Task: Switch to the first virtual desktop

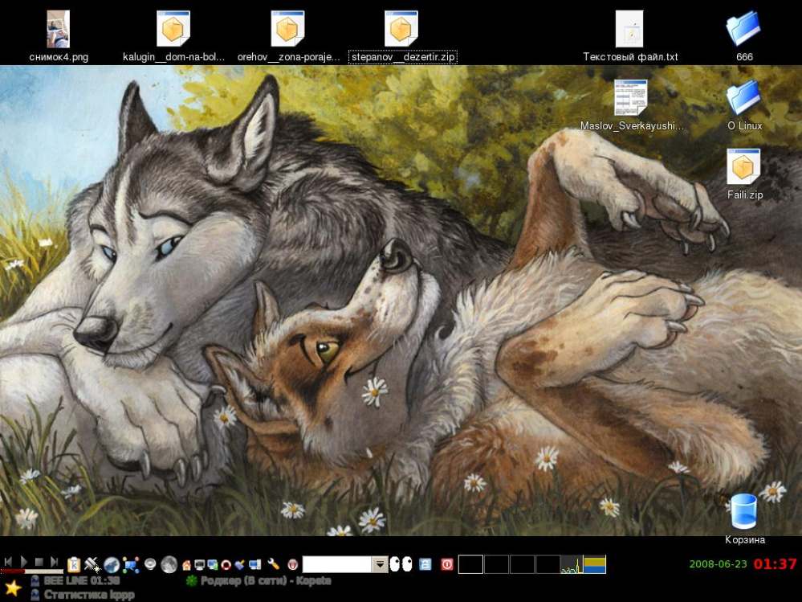Action: tap(470, 564)
